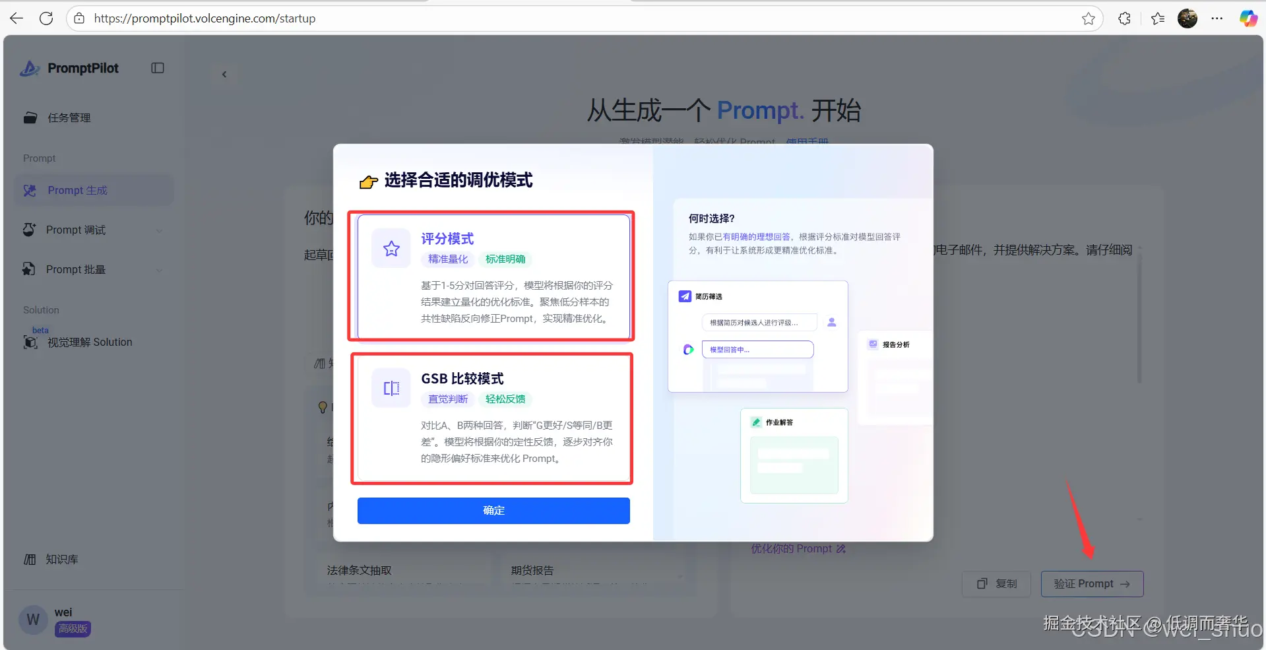The image size is (1266, 650).
Task: Open the 知识库 knowledge base icon
Action: tap(30, 559)
